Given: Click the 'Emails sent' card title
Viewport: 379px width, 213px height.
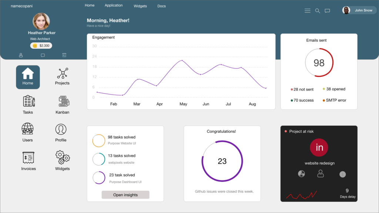Looking at the screenshot, I should pos(316,40).
